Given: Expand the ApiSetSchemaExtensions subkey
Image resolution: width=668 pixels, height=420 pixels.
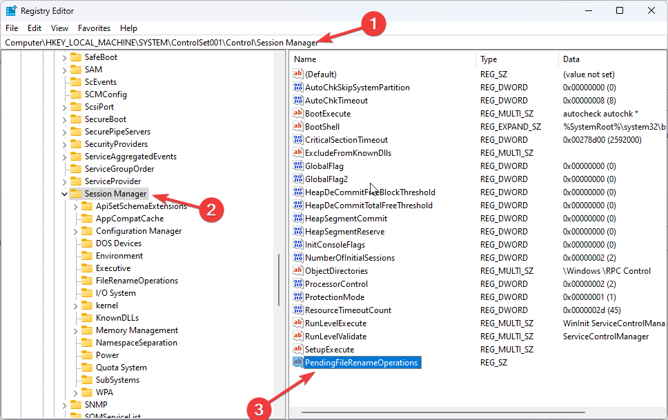Looking at the screenshot, I should coord(75,206).
